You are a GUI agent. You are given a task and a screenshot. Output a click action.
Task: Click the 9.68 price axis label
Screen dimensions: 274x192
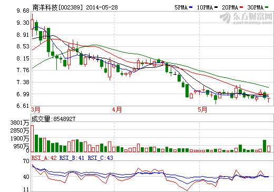pyautogui.click(x=23, y=11)
